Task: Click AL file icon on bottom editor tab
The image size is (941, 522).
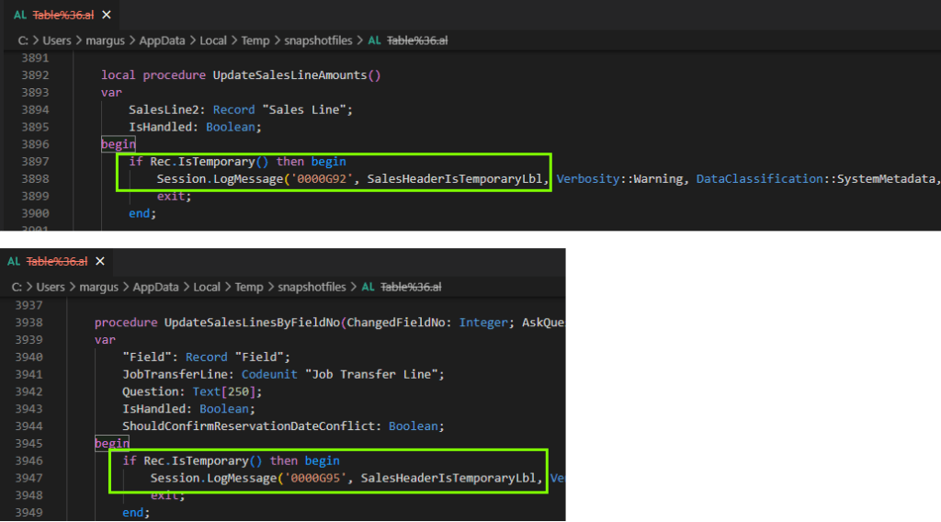Action: tap(14, 261)
